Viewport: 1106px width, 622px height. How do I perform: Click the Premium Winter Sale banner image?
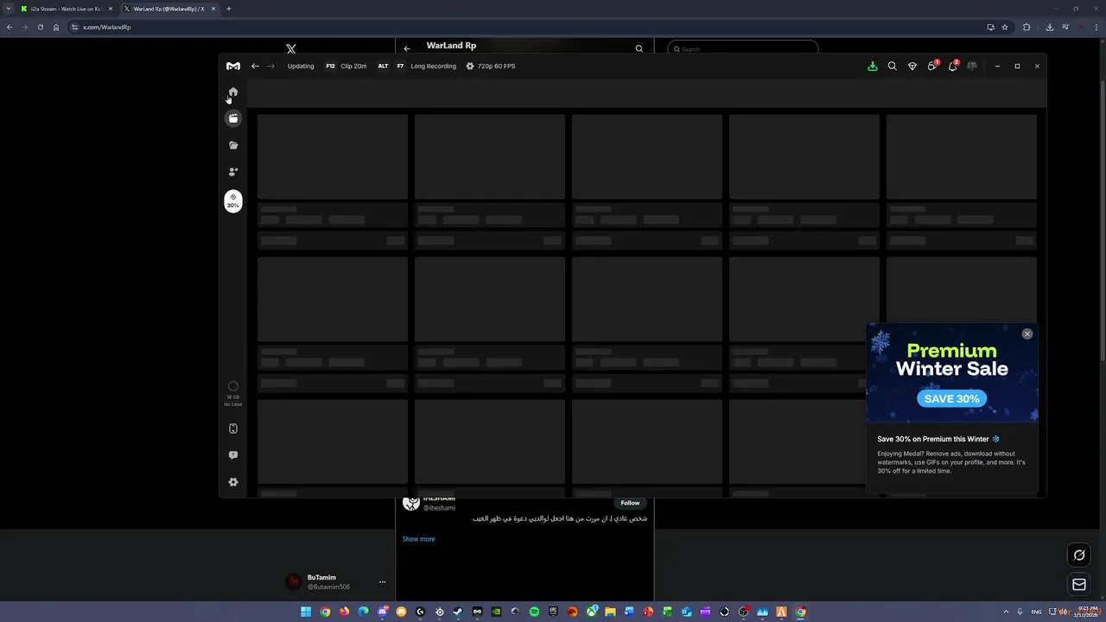coord(952,373)
